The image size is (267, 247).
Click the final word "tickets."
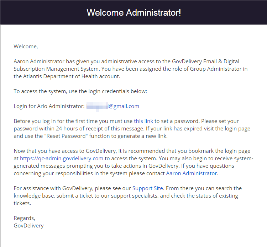tap(22, 203)
